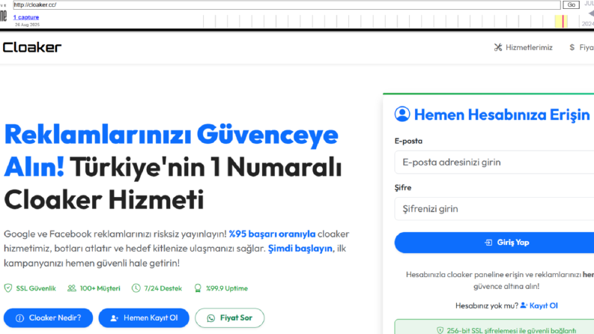Click the 7/24 Destek label
This screenshot has width=594, height=334.
[163, 288]
